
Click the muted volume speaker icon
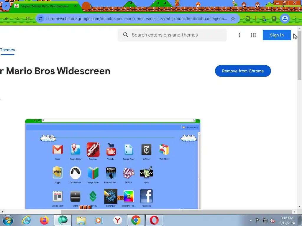click(272, 221)
